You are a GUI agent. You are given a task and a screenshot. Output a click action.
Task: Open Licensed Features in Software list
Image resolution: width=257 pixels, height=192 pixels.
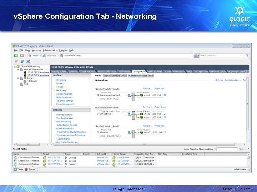click(x=64, y=114)
